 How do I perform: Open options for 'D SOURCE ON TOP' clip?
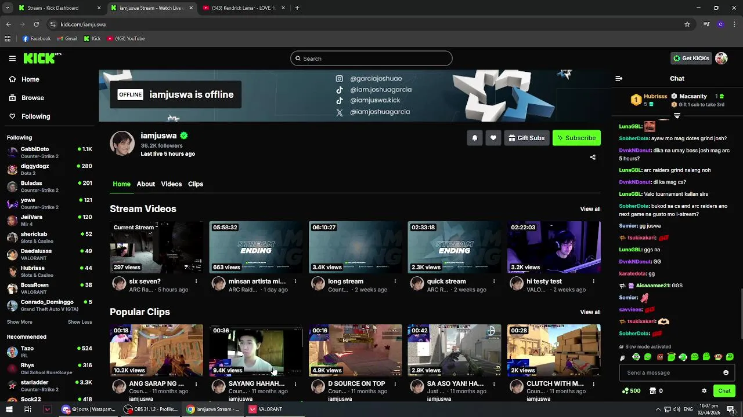pyautogui.click(x=395, y=383)
